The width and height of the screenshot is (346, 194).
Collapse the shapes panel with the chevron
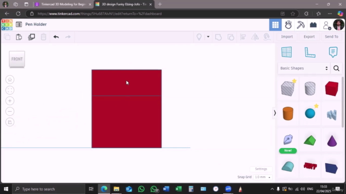tap(275, 113)
